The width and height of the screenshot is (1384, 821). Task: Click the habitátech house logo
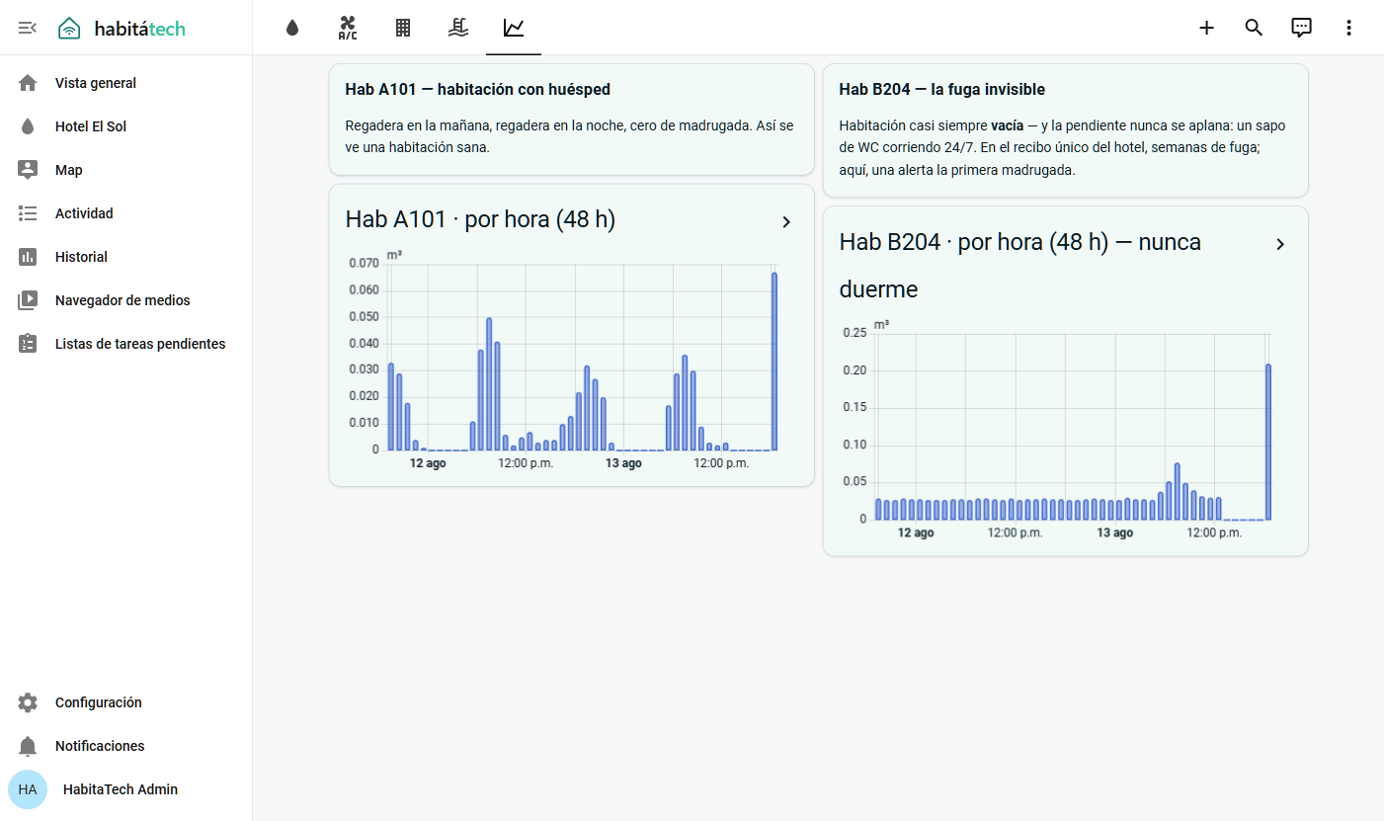click(x=69, y=28)
